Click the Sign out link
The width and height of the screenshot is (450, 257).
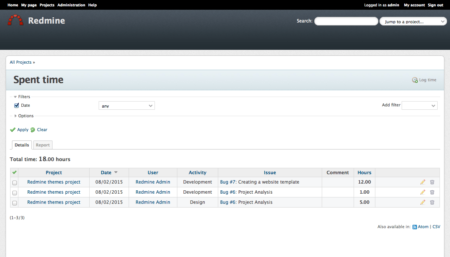point(435,5)
